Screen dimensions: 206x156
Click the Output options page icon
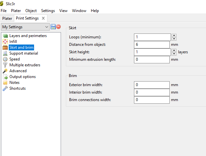(x=5, y=77)
